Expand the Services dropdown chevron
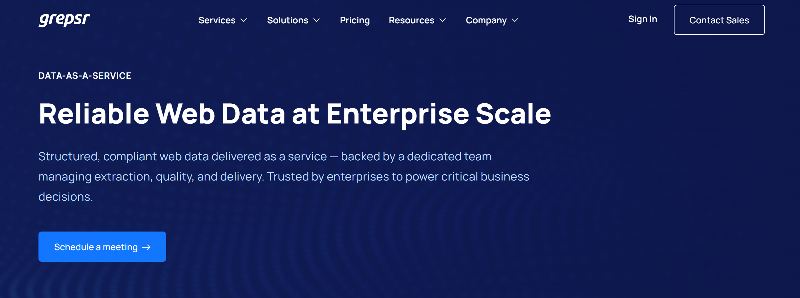This screenshot has height=298, width=800. (x=244, y=20)
